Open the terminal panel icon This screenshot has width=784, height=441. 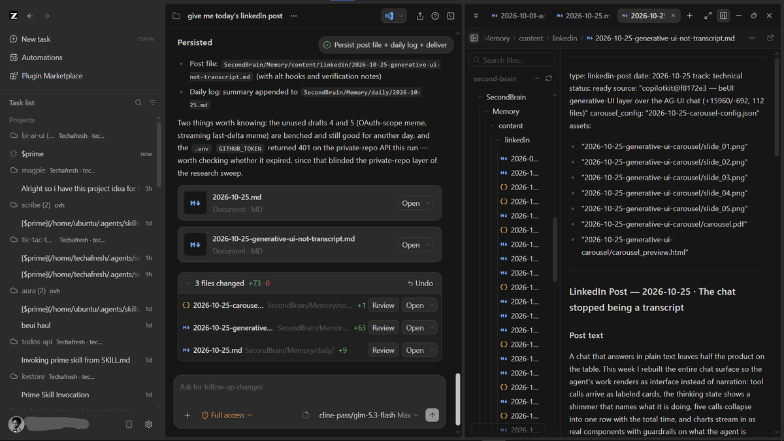[451, 16]
